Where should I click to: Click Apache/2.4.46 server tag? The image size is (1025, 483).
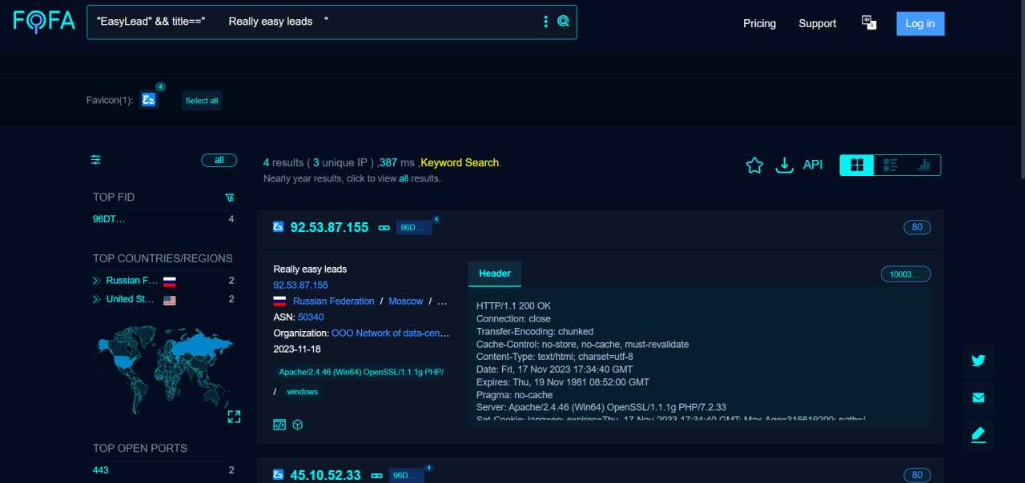click(361, 372)
